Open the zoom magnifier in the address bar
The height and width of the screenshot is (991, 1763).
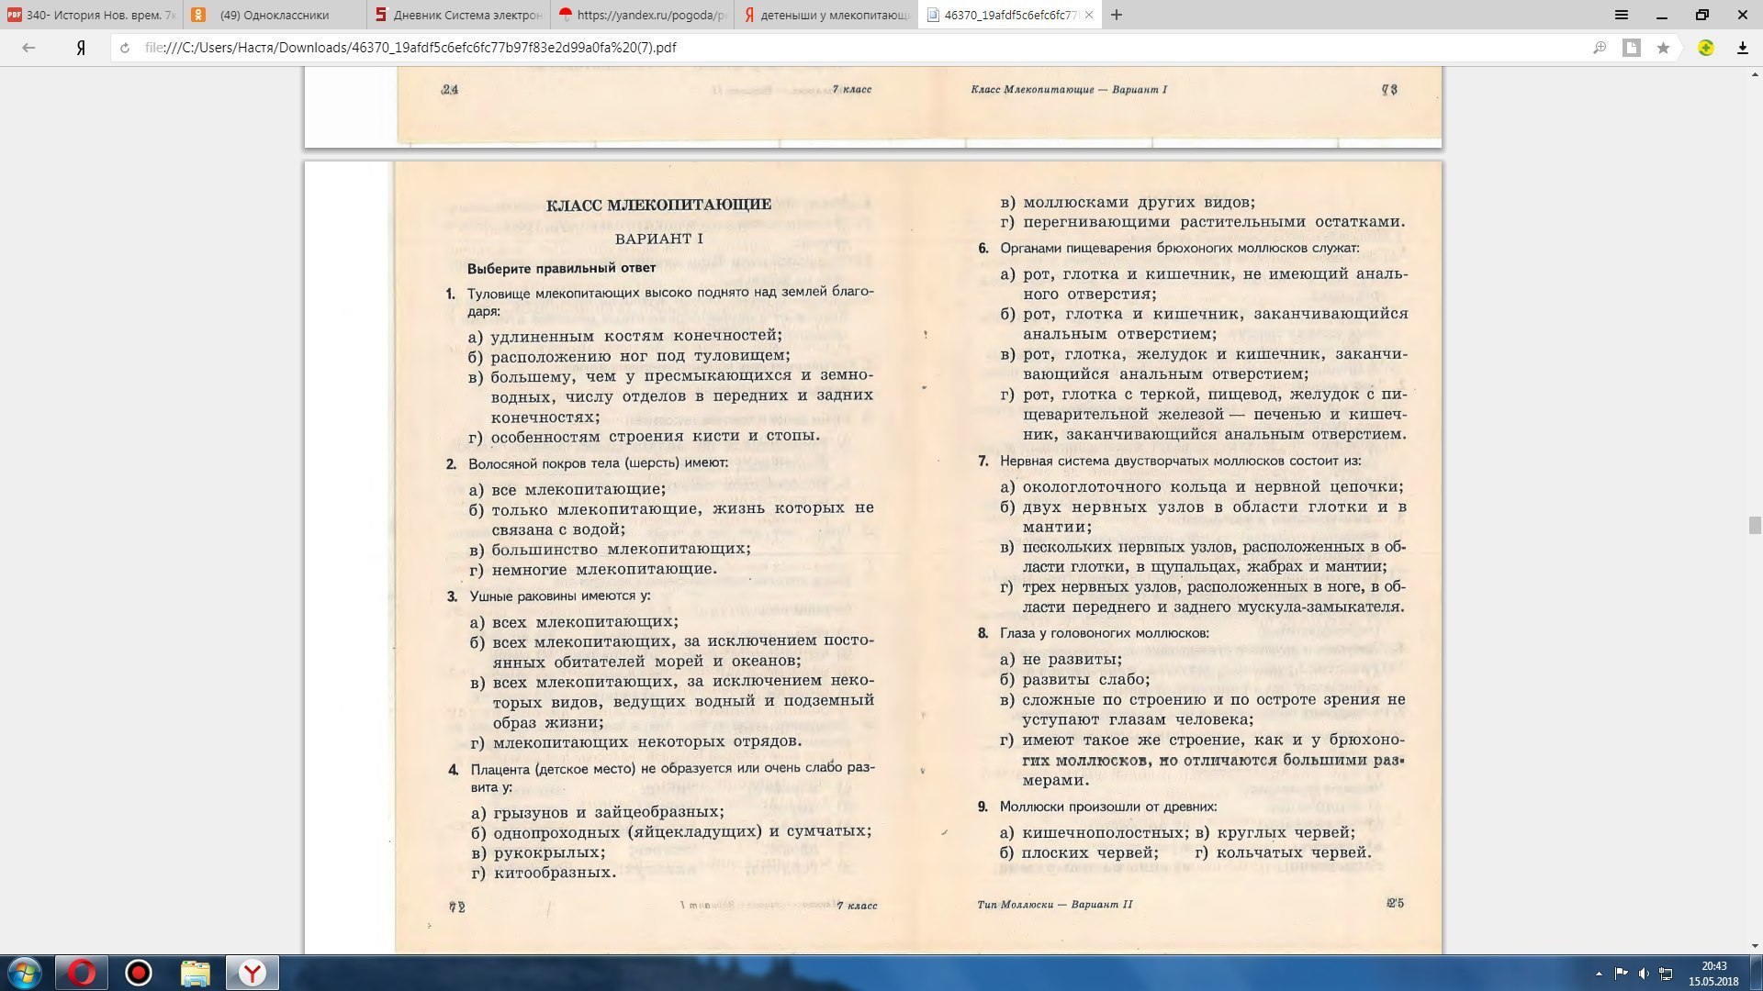pyautogui.click(x=1600, y=48)
